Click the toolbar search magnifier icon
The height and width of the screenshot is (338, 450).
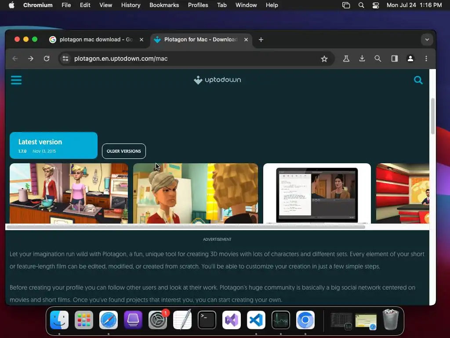coord(377,59)
